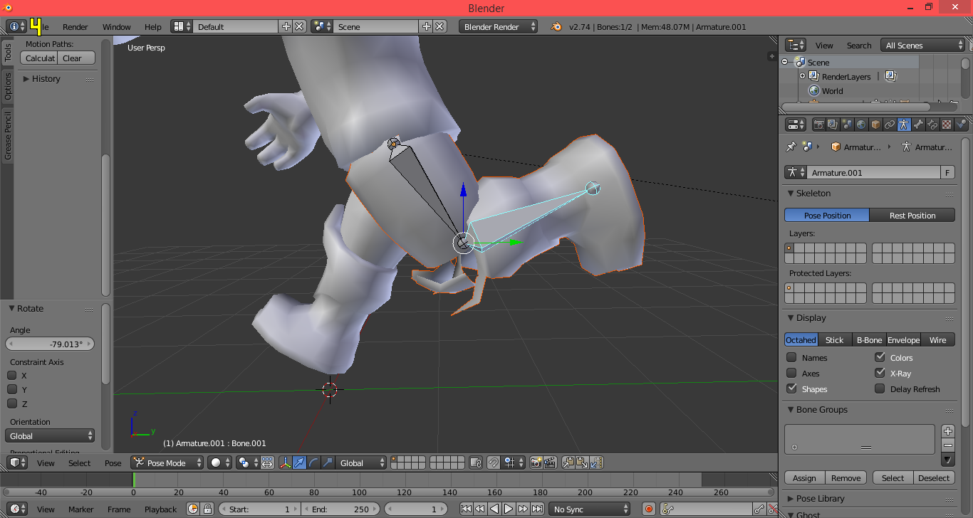Click the rotation Angle slider field
This screenshot has height=518, width=973.
[50, 344]
